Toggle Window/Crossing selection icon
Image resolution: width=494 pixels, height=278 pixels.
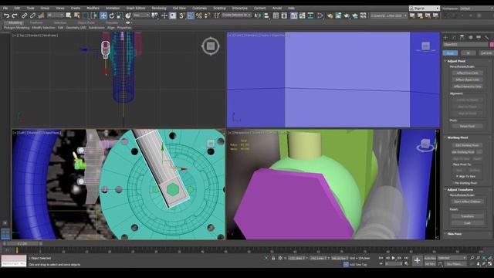tap(94, 15)
